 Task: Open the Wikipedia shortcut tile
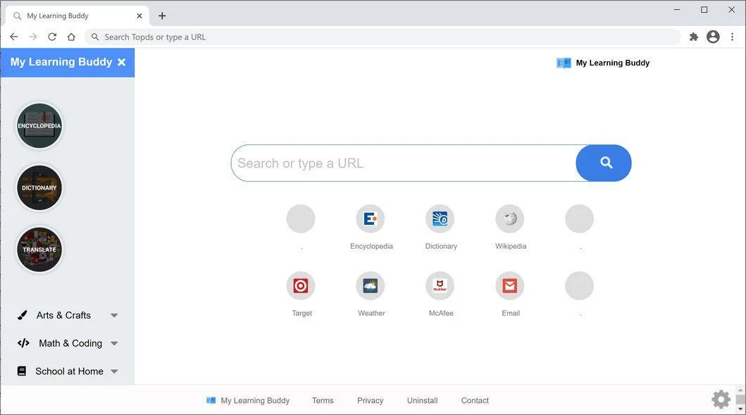click(509, 219)
